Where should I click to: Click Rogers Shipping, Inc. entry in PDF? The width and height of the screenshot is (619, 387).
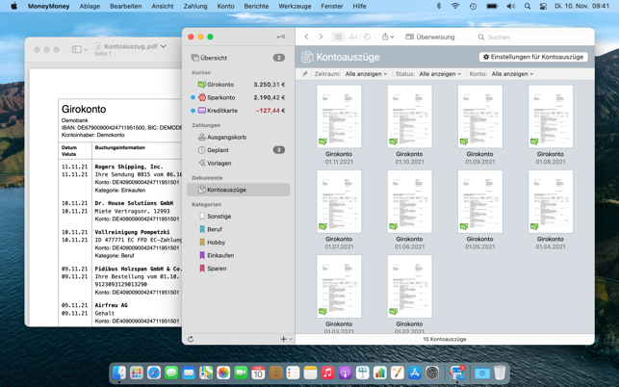point(129,167)
